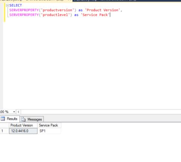Image resolution: width=181 pixels, height=162 pixels.
Task: Select the Product Version column header
Action: 23,125
